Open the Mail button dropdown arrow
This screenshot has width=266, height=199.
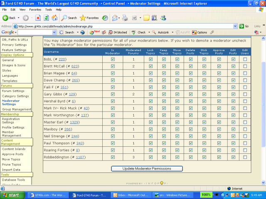(119, 18)
